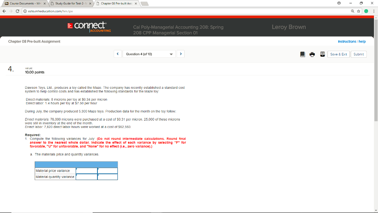Reload the page with refresh icon

17,11
